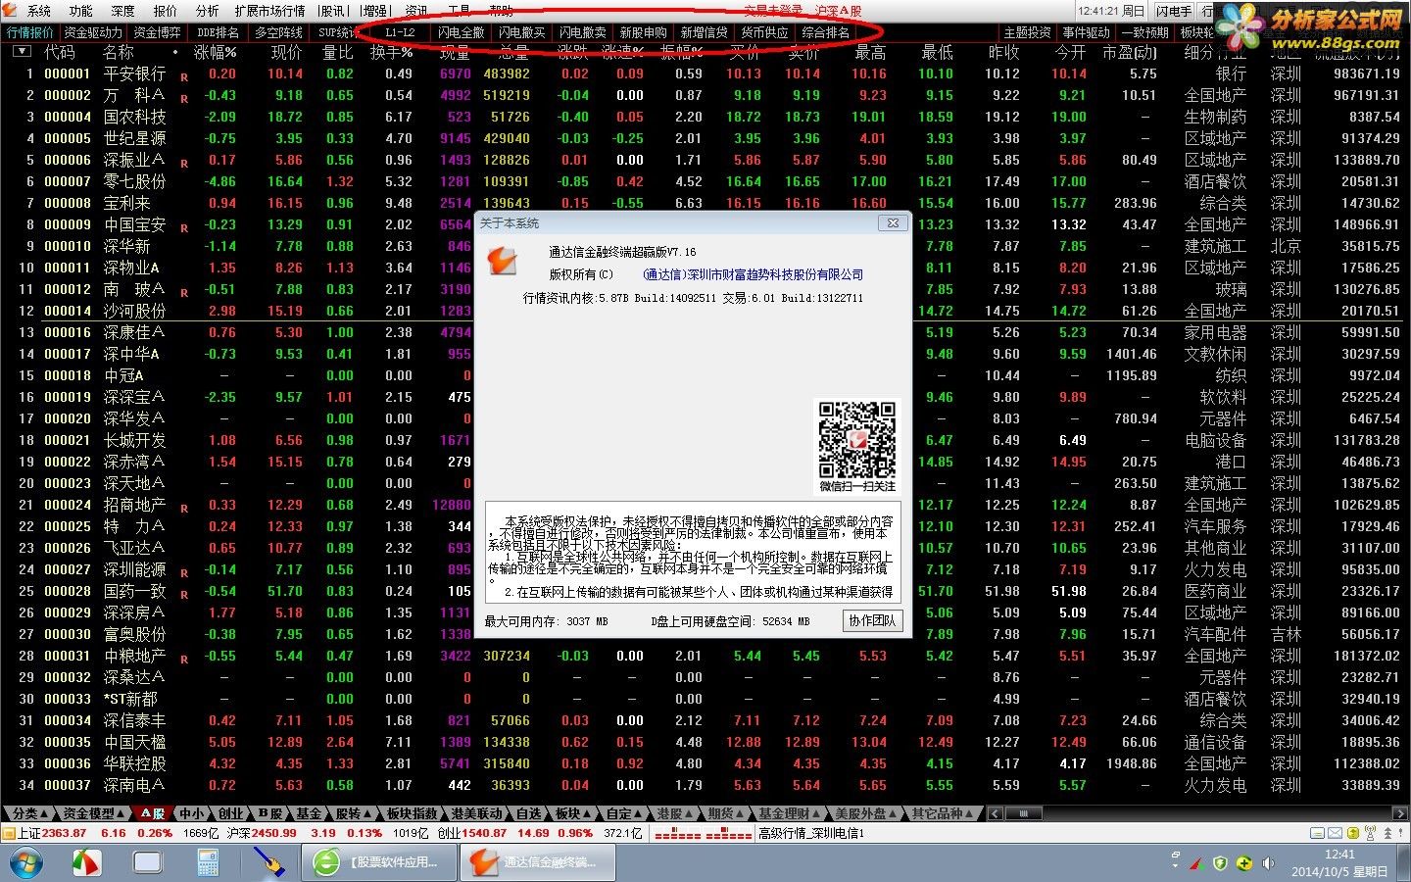Click the speaker volume tray icon
The height and width of the screenshot is (882, 1411).
[x=1269, y=863]
